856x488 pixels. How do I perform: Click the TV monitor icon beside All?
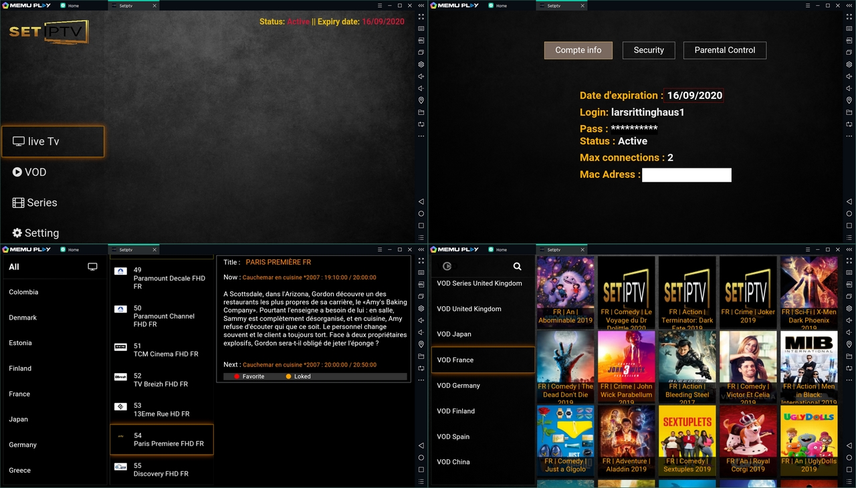pos(92,267)
